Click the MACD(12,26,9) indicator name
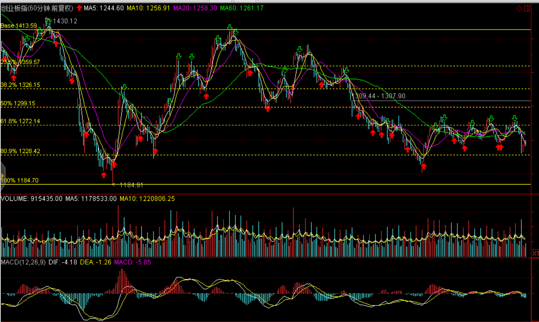The width and height of the screenshot is (539, 322). click(23, 262)
